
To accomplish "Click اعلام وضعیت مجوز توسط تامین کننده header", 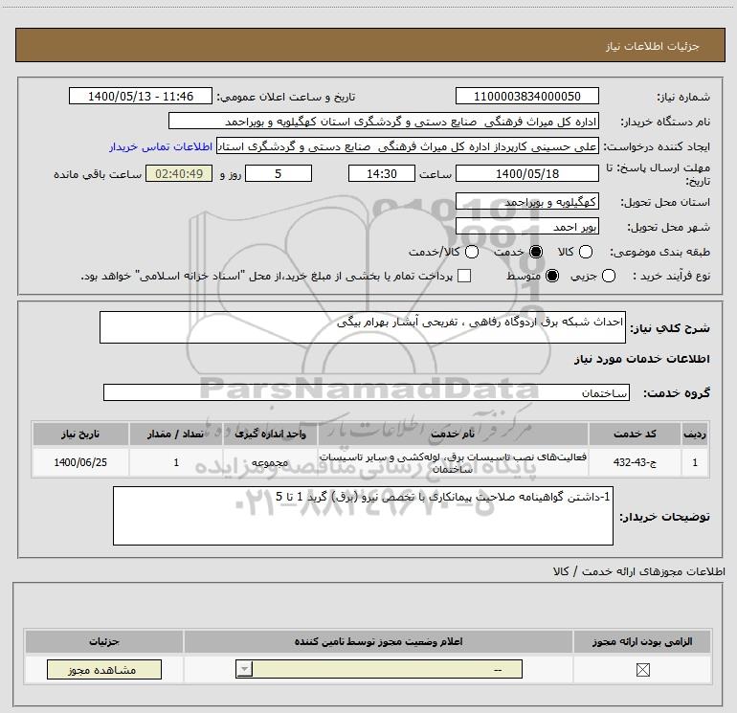I will [x=378, y=641].
